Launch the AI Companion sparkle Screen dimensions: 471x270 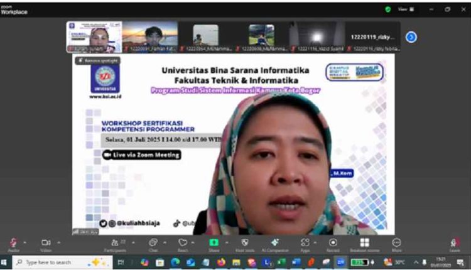[x=275, y=245]
